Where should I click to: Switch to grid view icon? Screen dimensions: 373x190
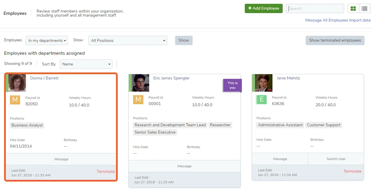click(353, 8)
